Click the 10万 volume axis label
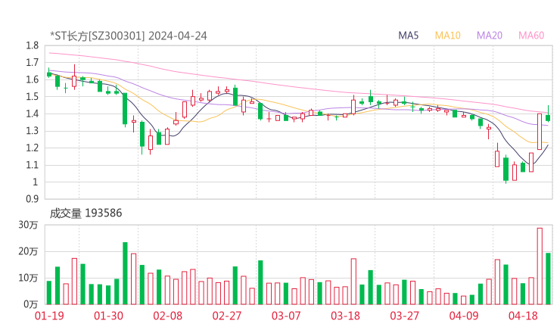The image size is (560, 333). pyautogui.click(x=28, y=278)
